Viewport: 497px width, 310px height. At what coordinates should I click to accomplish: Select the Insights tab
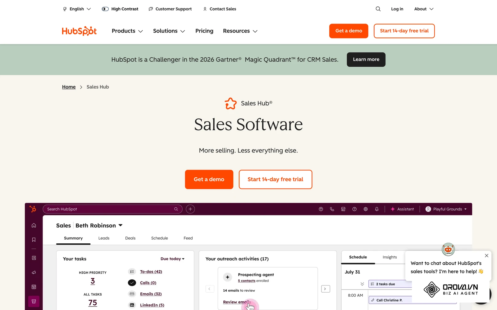click(x=390, y=257)
